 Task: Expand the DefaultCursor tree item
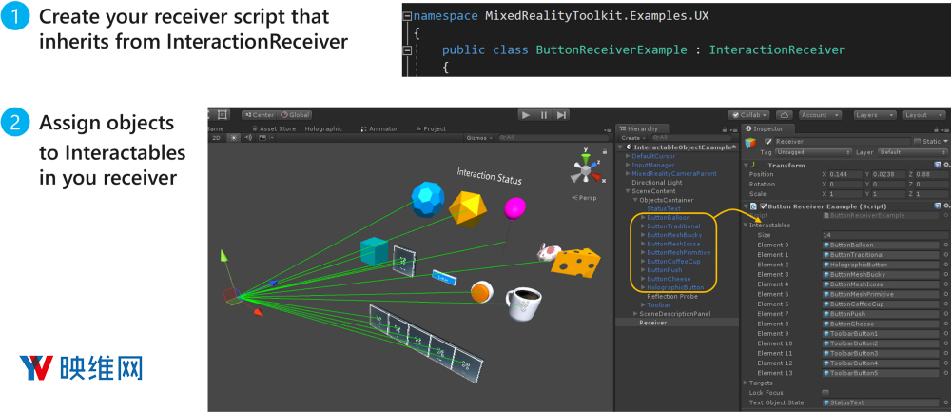[x=629, y=156]
